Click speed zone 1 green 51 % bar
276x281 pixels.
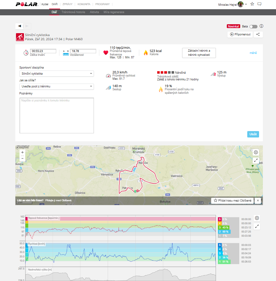click(x=224, y=262)
